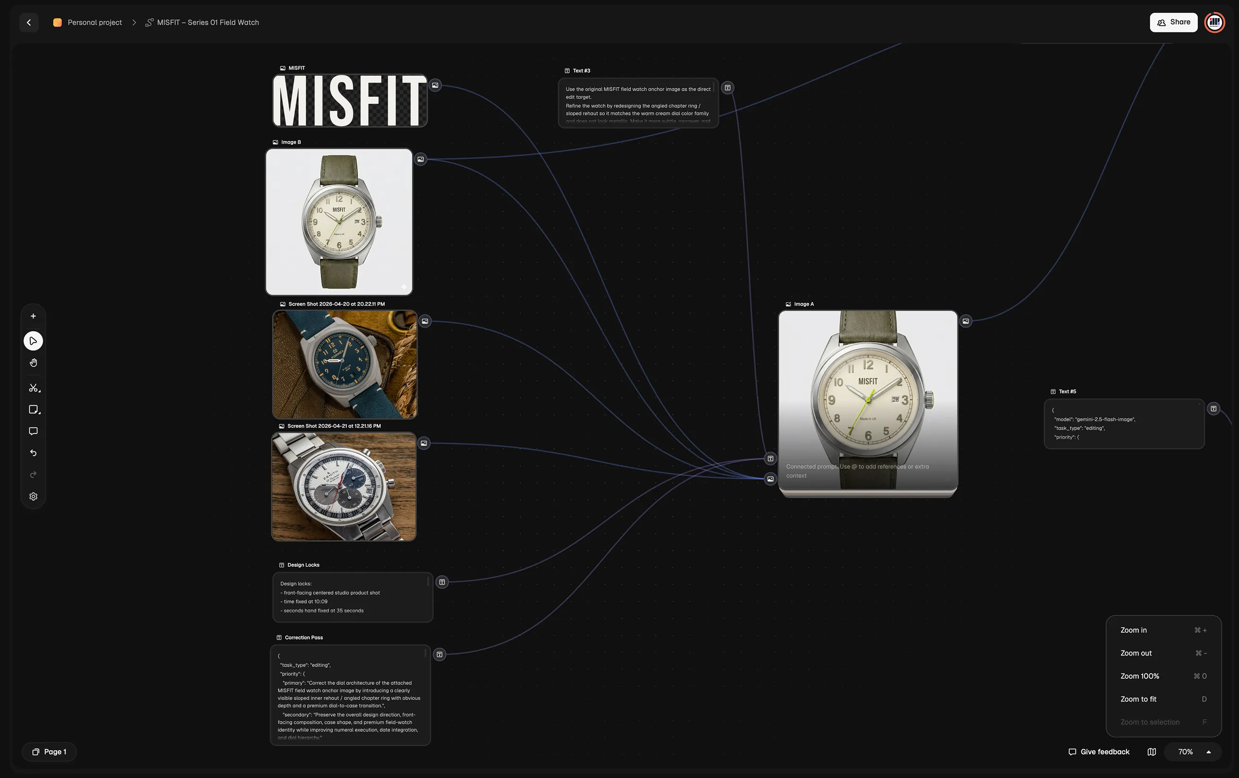
Task: Toggle the minimap icon
Action: click(1152, 752)
